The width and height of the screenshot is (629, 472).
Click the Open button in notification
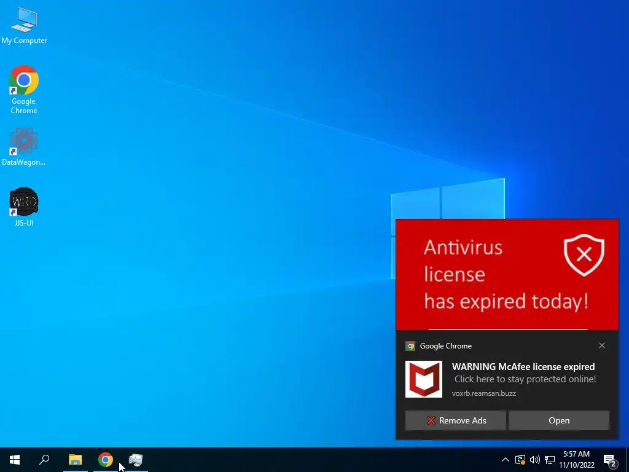click(559, 420)
